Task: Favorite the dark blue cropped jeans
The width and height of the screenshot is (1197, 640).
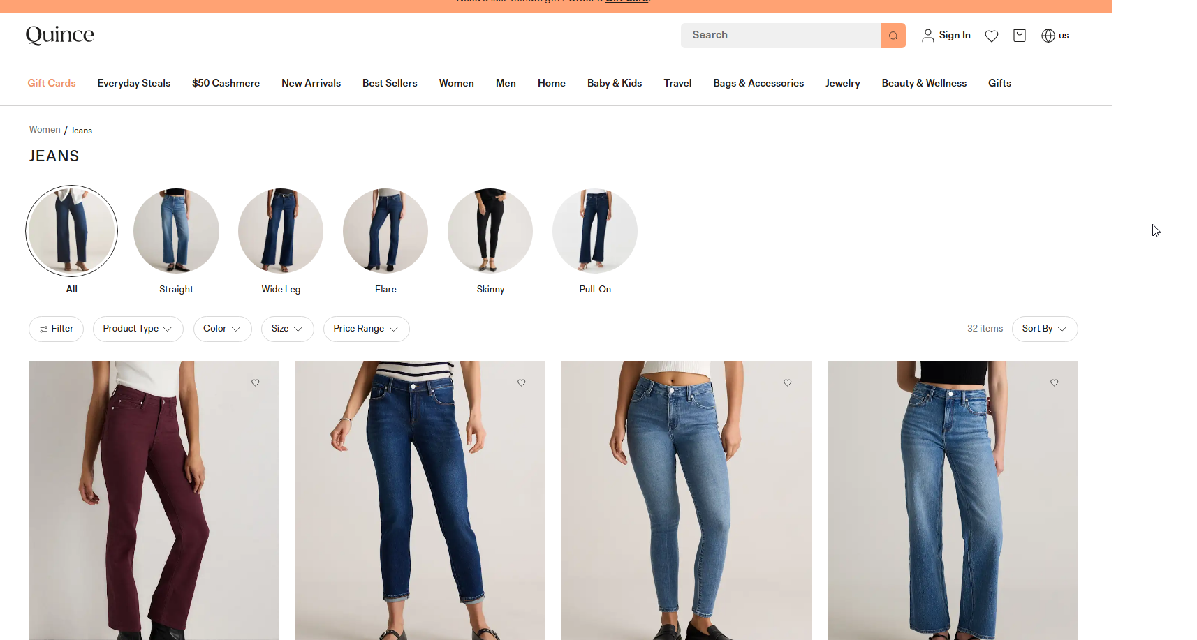Action: point(522,382)
